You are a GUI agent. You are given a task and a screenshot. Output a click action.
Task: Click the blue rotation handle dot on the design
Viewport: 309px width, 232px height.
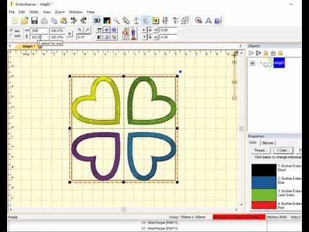[x=180, y=72]
